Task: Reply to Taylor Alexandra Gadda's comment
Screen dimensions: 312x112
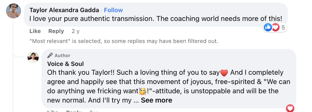Action: pos(56,31)
